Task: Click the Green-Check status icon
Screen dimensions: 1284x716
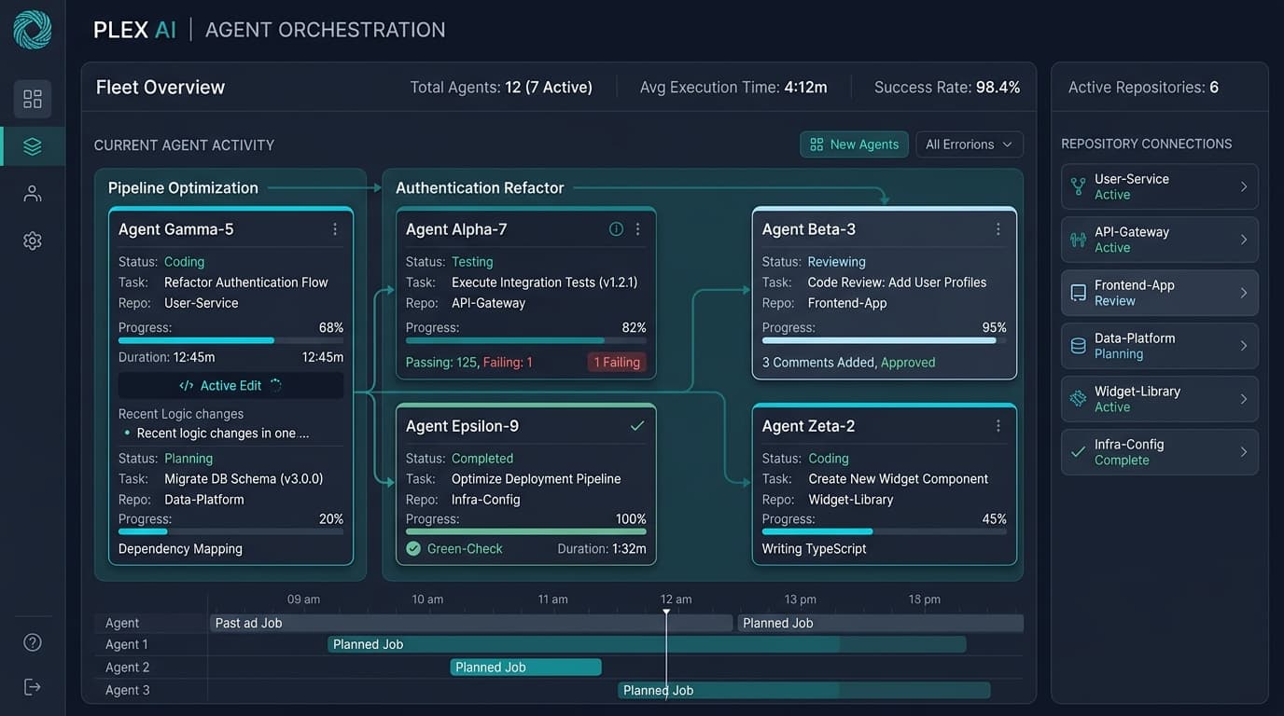Action: tap(413, 549)
